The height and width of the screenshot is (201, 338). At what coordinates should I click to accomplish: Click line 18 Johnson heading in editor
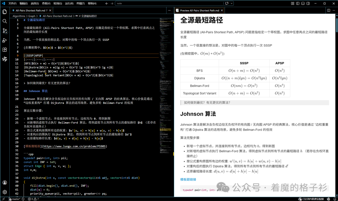tap(36, 91)
